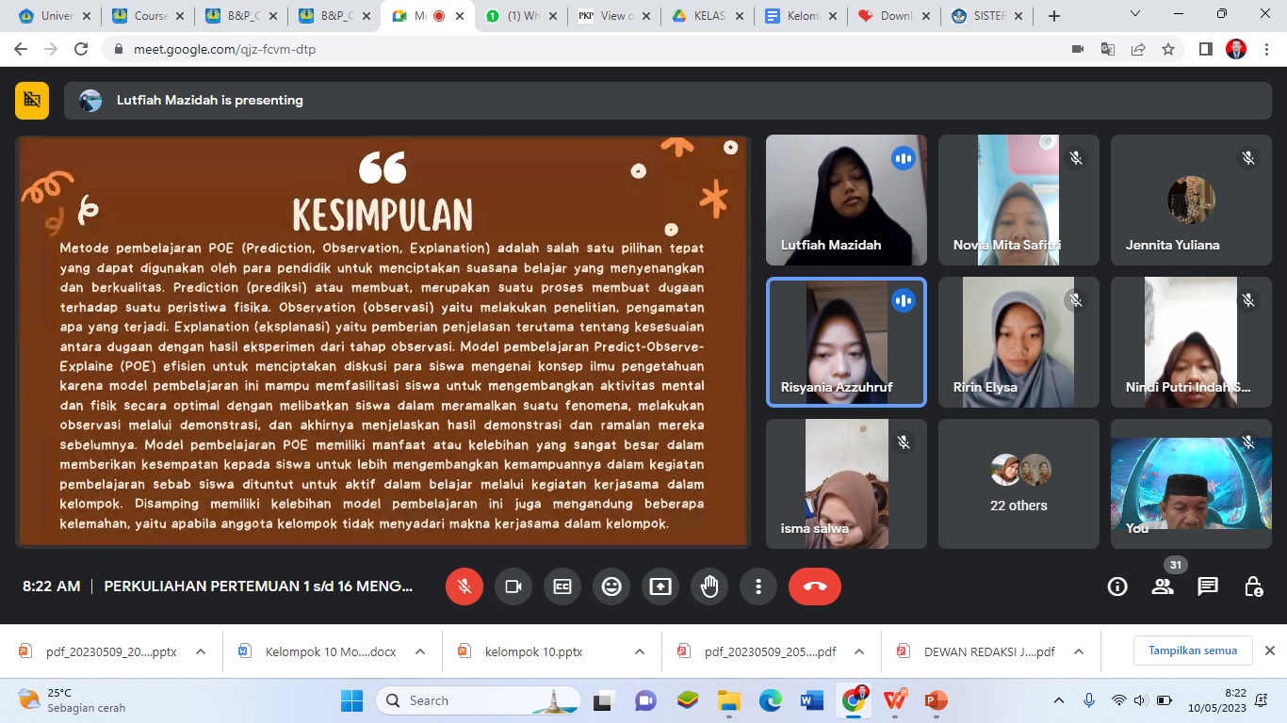Screen dimensions: 1287x723
Task: Click the present screen icon
Action: click(x=660, y=586)
